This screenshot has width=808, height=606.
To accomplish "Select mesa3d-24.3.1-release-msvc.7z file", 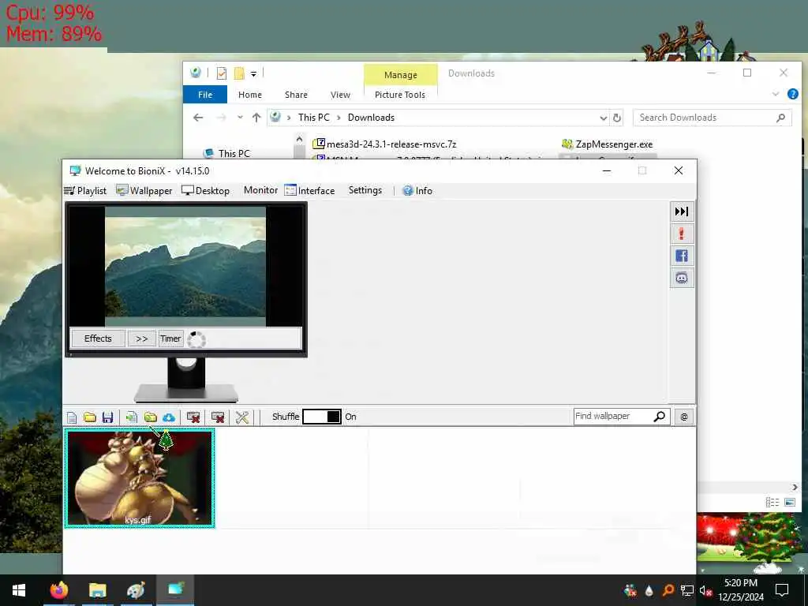I will click(385, 144).
